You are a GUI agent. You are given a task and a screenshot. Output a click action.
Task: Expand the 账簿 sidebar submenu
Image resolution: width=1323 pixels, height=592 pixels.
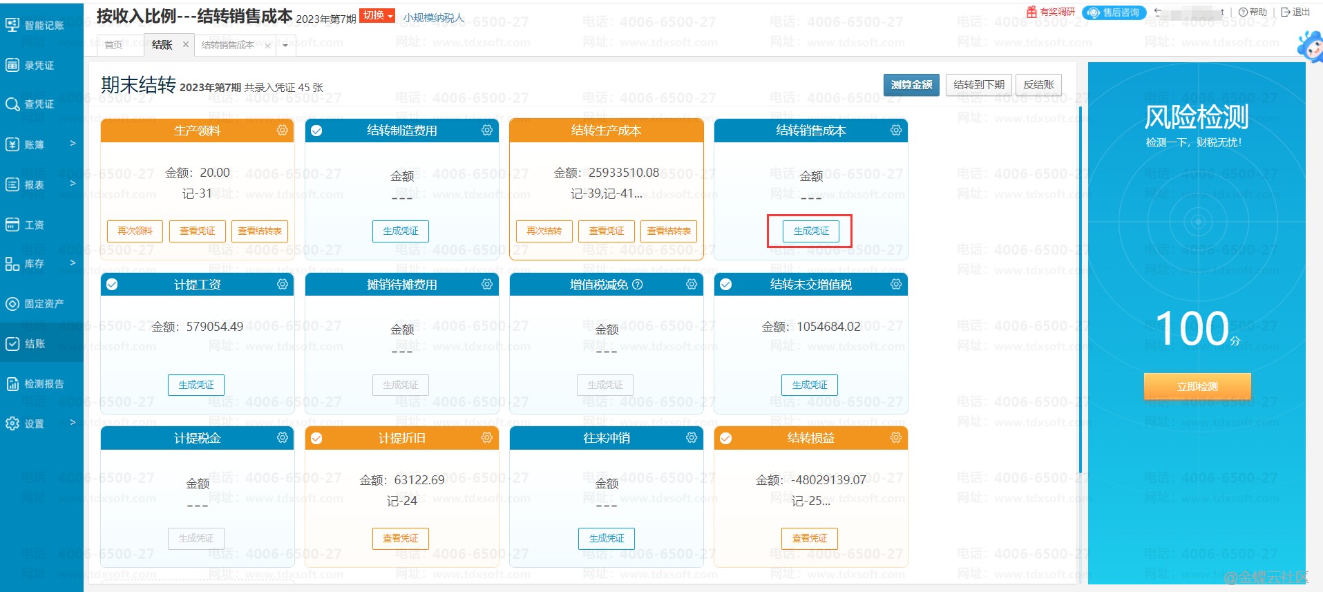click(x=41, y=144)
